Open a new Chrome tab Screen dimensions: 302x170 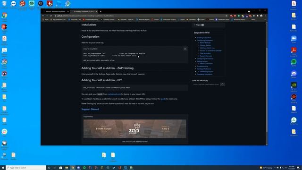click(101, 11)
